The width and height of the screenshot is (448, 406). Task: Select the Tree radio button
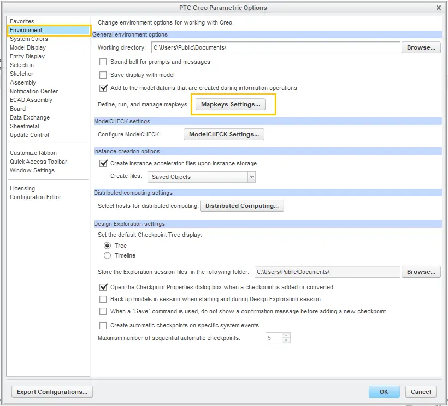108,246
